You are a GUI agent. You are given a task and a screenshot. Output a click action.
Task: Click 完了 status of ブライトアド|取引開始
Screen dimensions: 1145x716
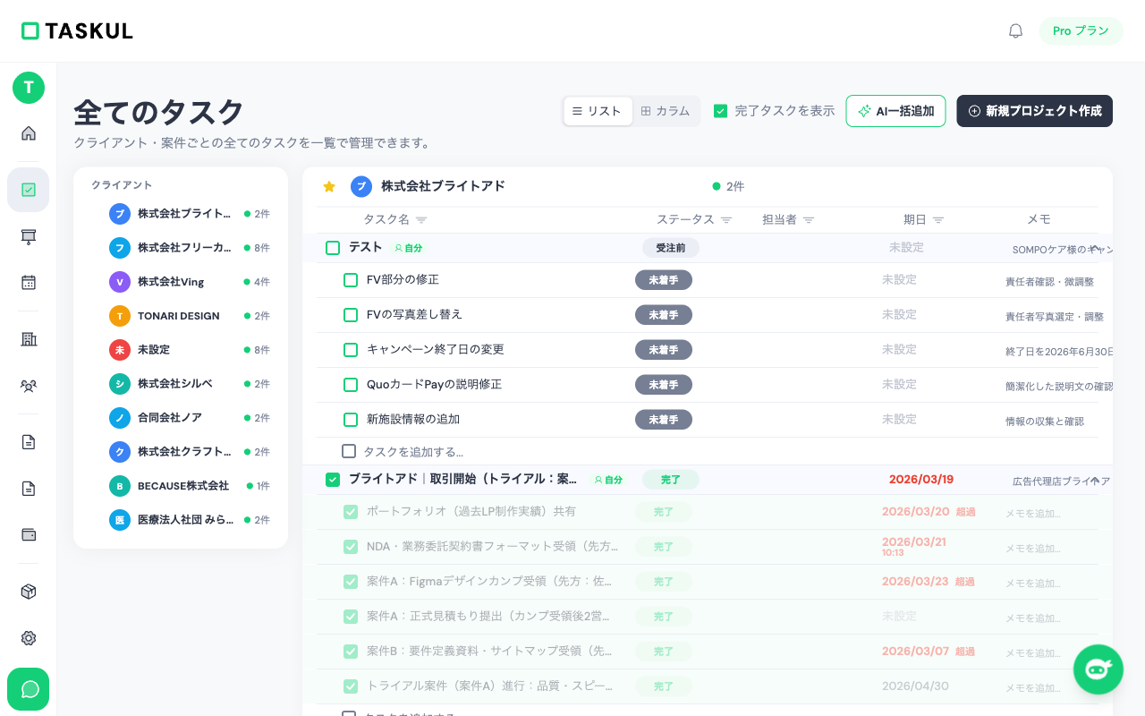tap(671, 480)
